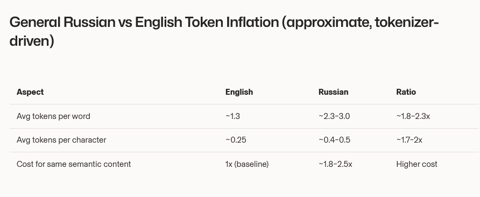This screenshot has width=480, height=197.
Task: Click the 1x (baseline) cell
Action: 247,164
